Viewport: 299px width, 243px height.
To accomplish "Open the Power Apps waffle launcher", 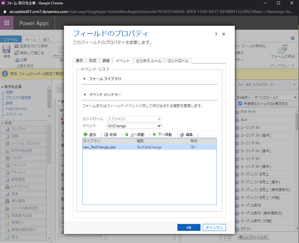I will coord(7,23).
